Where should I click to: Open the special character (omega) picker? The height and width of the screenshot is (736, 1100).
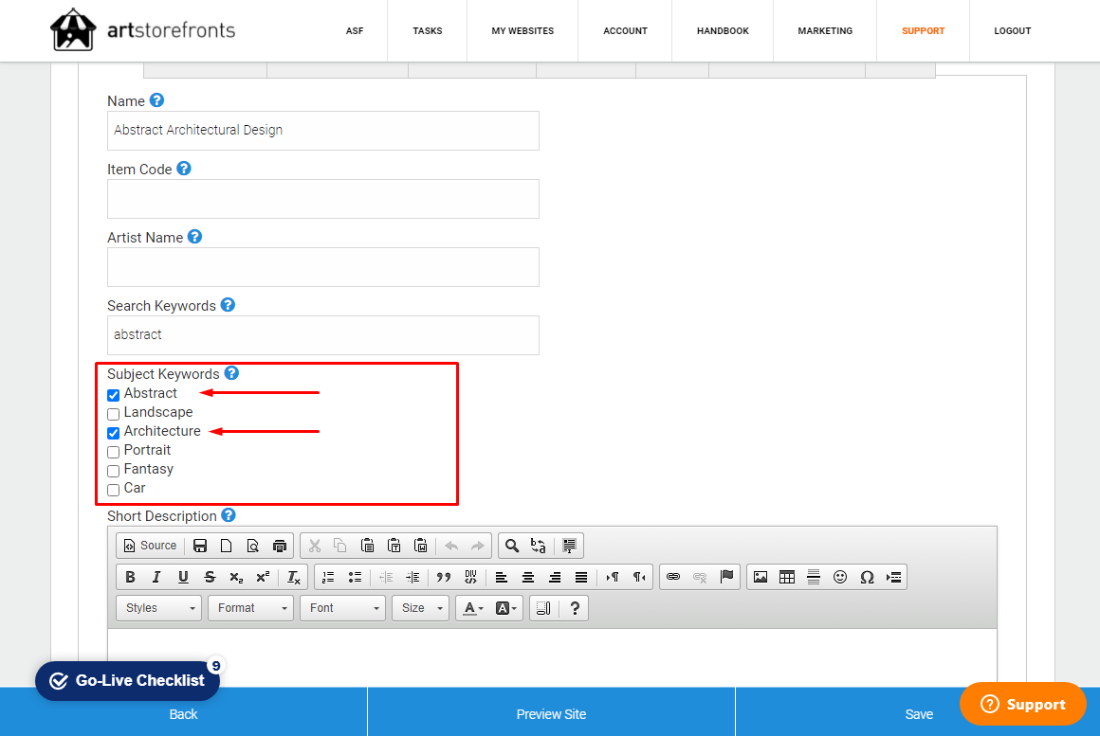coord(866,577)
